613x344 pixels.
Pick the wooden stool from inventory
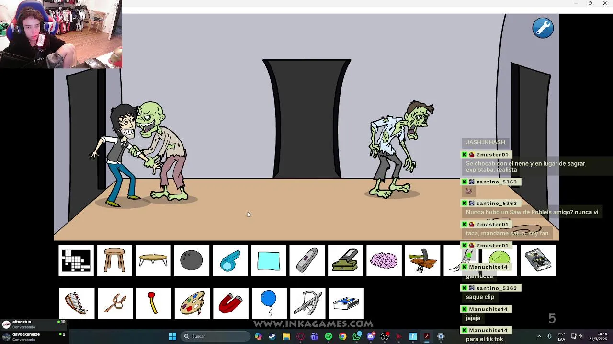click(x=114, y=260)
